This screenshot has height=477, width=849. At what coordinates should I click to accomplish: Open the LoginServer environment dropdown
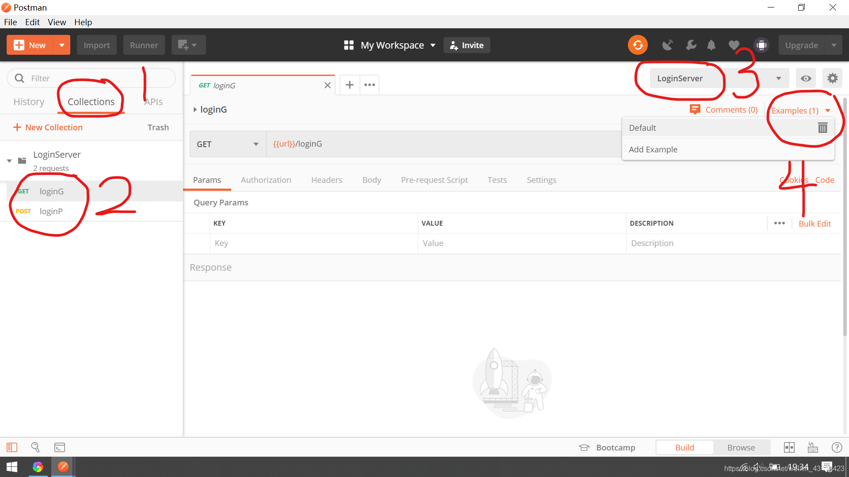coord(719,78)
